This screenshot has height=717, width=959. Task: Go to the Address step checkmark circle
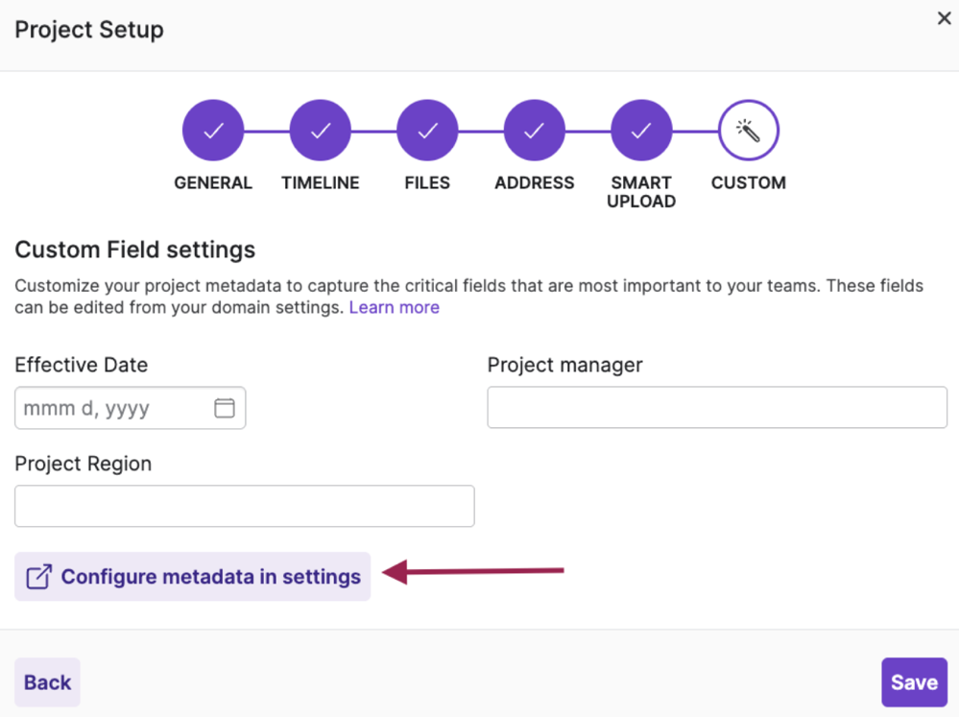535,131
